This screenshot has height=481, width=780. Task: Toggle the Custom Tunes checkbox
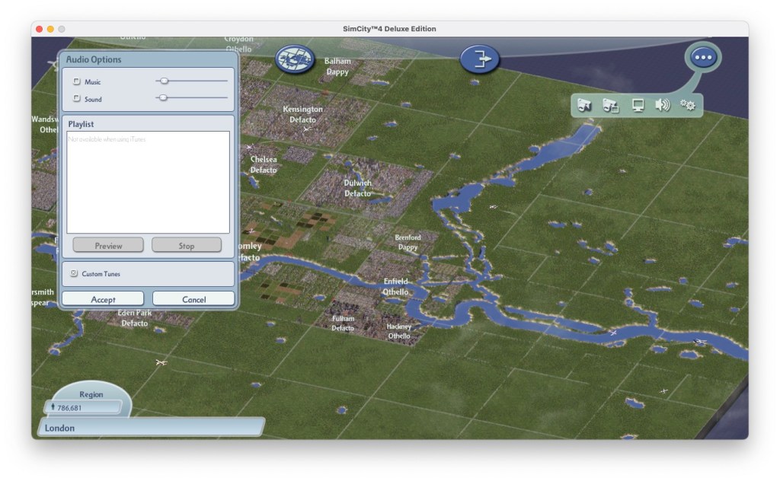pyautogui.click(x=74, y=273)
